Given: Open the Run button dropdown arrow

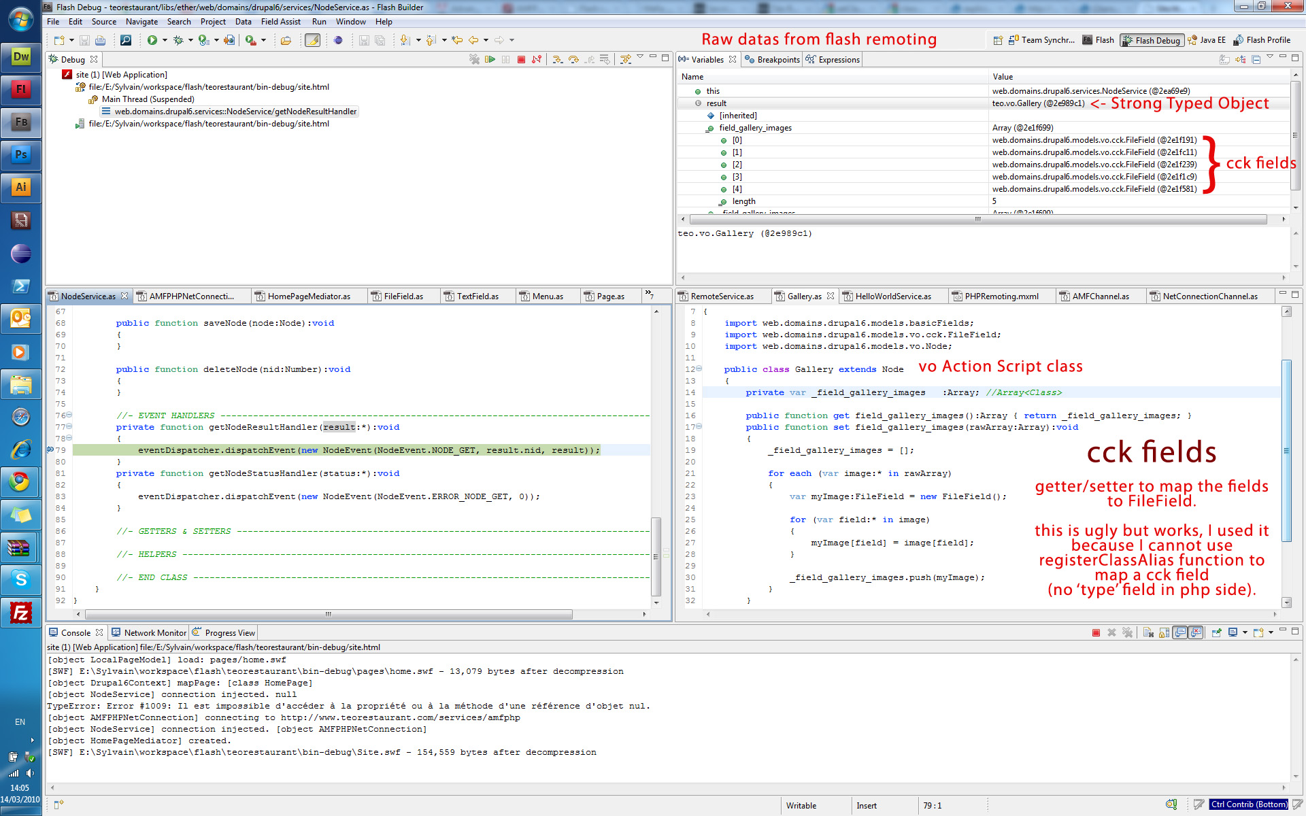Looking at the screenshot, I should coord(165,41).
